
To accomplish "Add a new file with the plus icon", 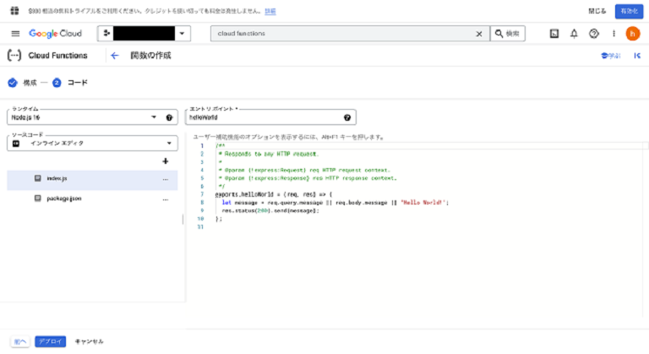I will tap(166, 161).
